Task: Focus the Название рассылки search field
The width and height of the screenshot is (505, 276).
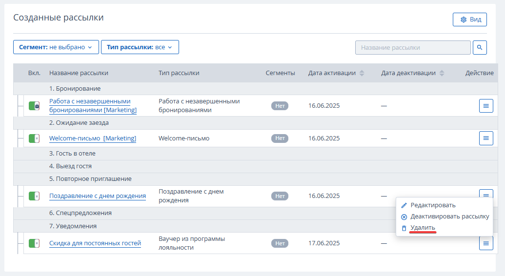Action: tap(413, 47)
